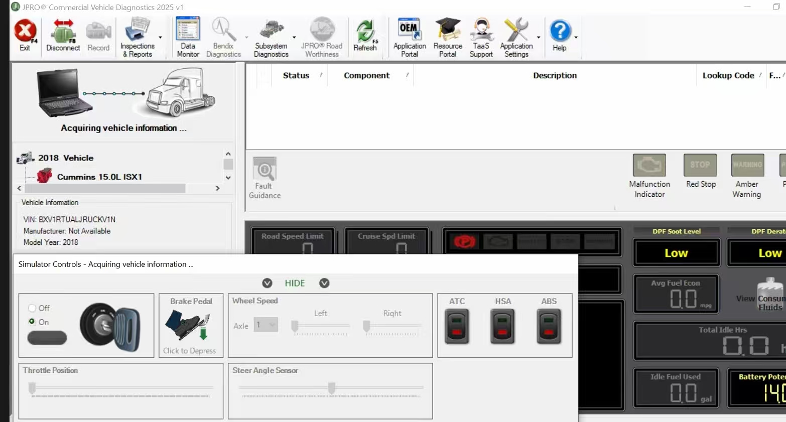Click the Total Idle Hrs gauge
786x422 pixels.
tap(710, 341)
